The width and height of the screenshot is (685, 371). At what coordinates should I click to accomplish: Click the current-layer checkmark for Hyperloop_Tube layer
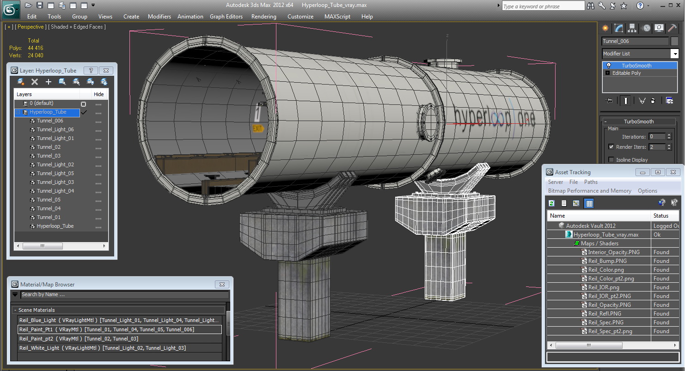(84, 112)
